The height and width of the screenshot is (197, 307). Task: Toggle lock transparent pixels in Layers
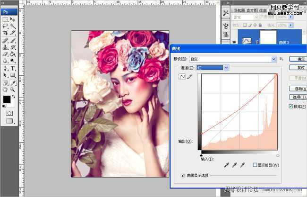pos(245,25)
